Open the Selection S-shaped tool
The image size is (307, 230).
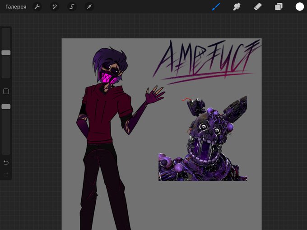coord(72,7)
